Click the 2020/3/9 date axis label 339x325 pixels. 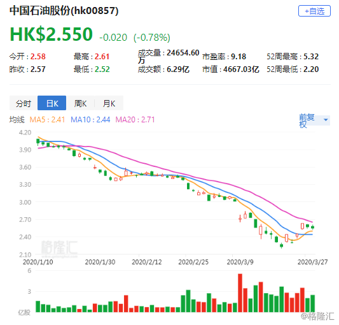pos(240,262)
